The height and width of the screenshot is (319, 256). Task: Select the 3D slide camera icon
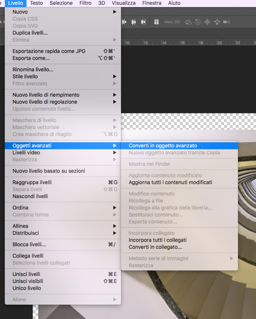217,22
